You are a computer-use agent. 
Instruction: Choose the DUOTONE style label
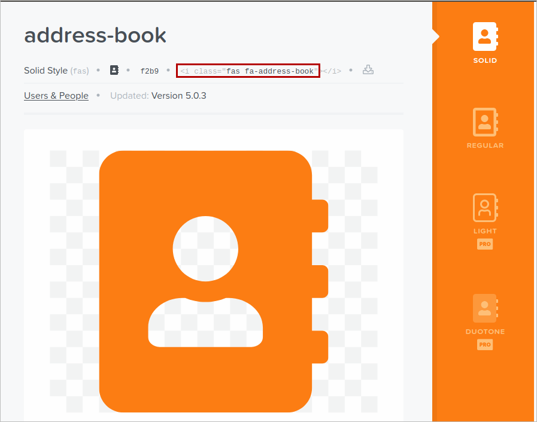(x=485, y=332)
